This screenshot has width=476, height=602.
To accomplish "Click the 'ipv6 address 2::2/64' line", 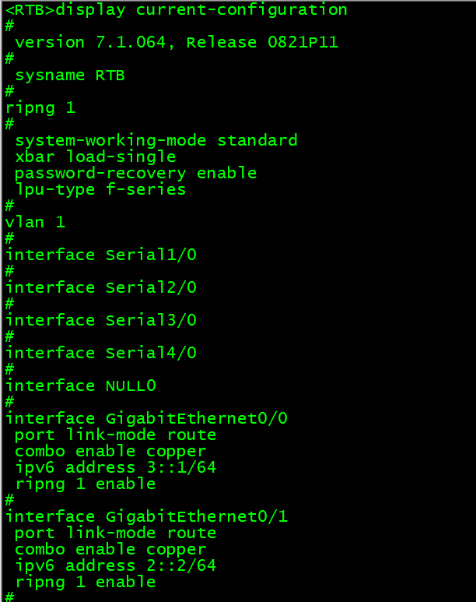I will [115, 566].
